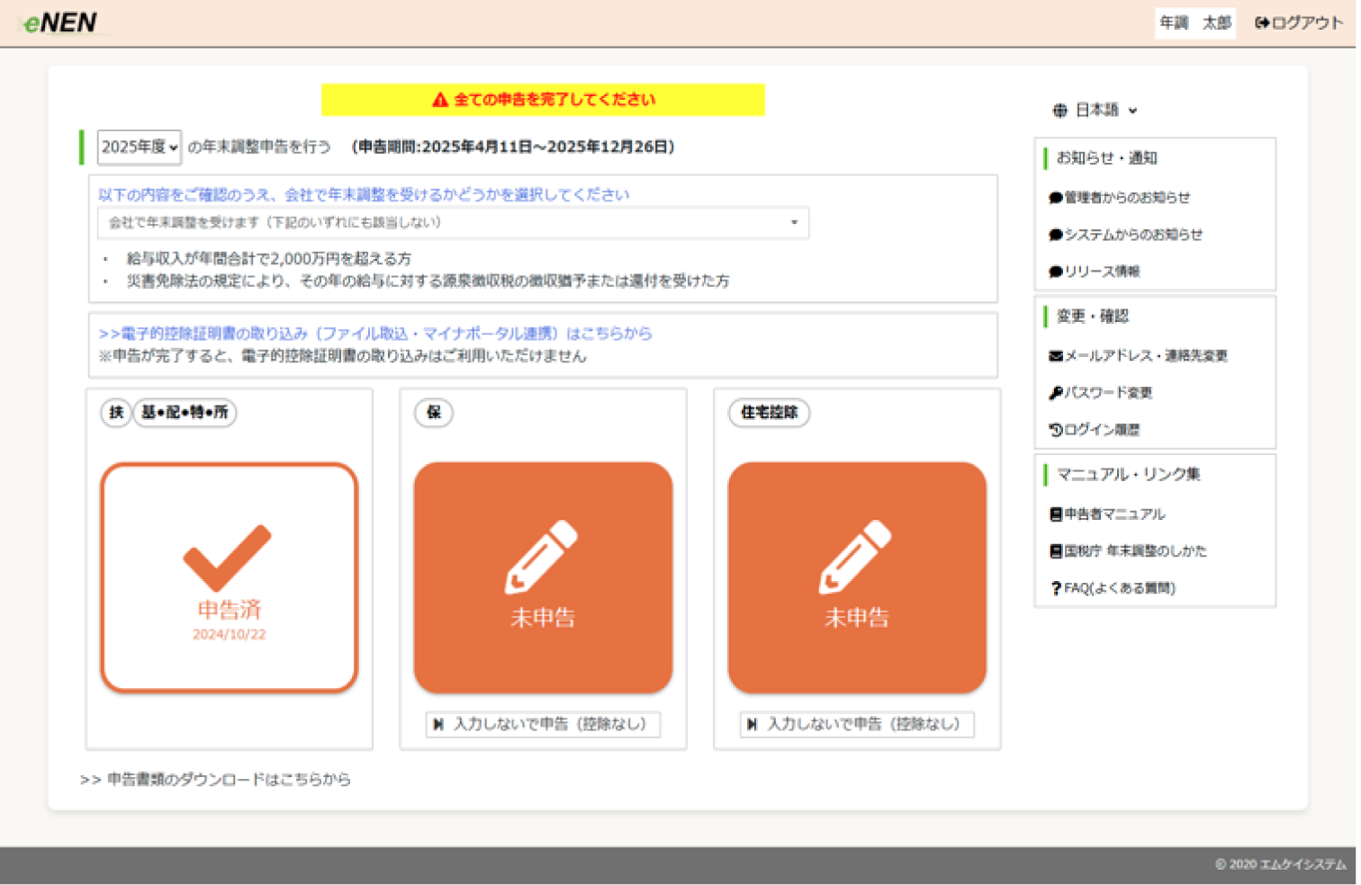This screenshot has width=1361, height=885.
Task: Open the 申告者マニュアル manual
Action: pos(1113,514)
